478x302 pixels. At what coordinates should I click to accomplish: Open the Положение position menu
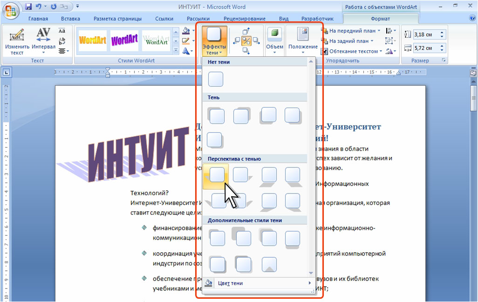click(303, 41)
